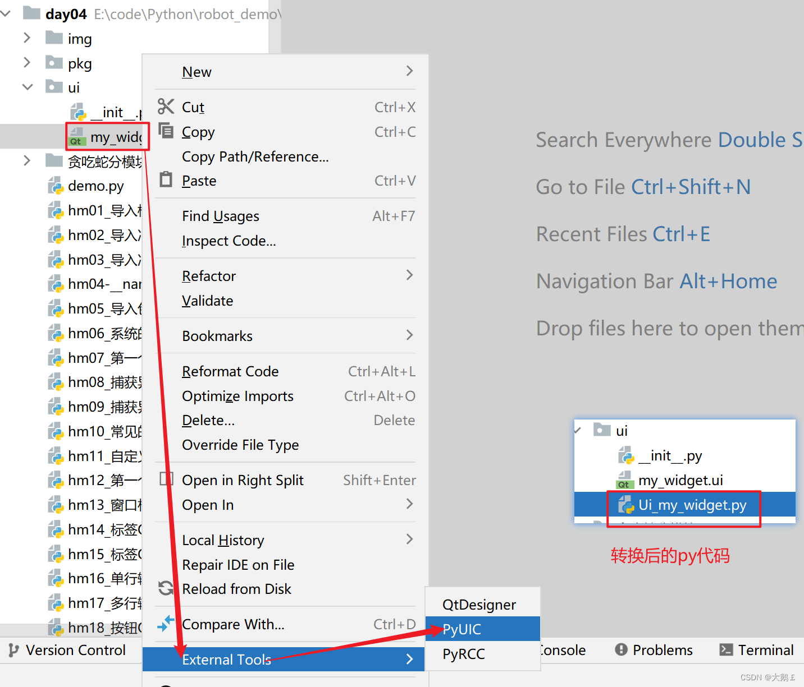This screenshot has width=804, height=687.
Task: Click the 'Go to File' hint text
Action: (x=581, y=187)
